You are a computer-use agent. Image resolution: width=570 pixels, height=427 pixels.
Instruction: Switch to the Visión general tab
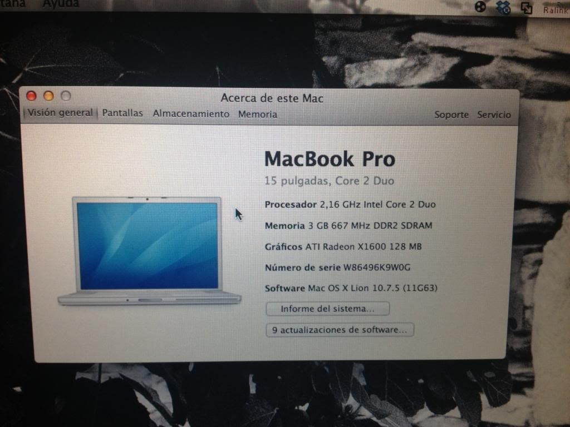pos(60,113)
